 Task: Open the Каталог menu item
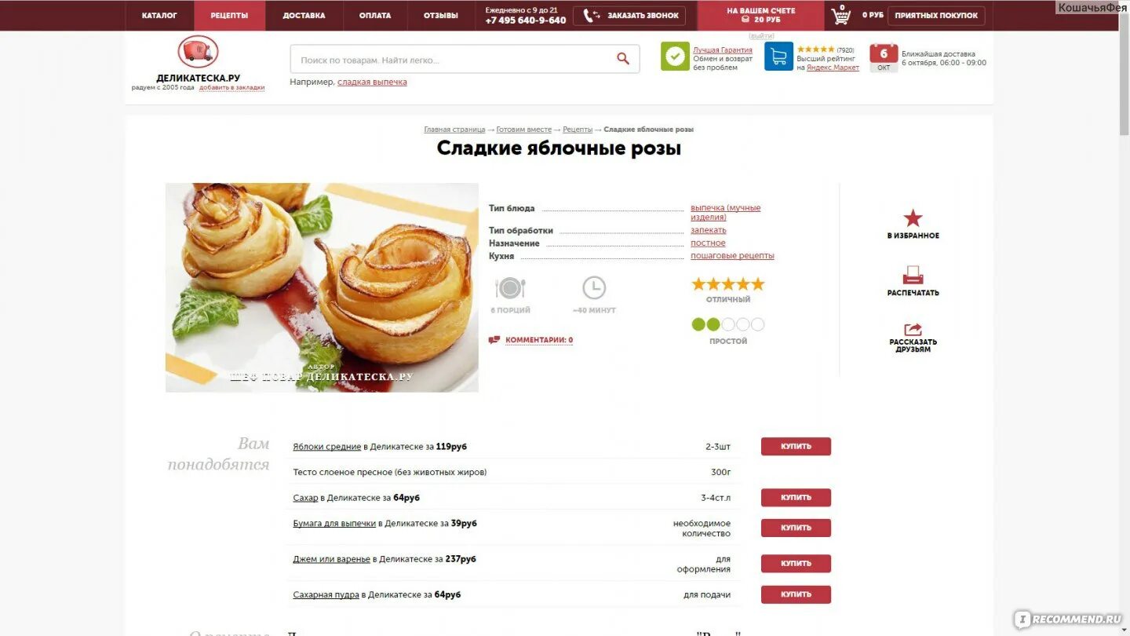click(159, 16)
